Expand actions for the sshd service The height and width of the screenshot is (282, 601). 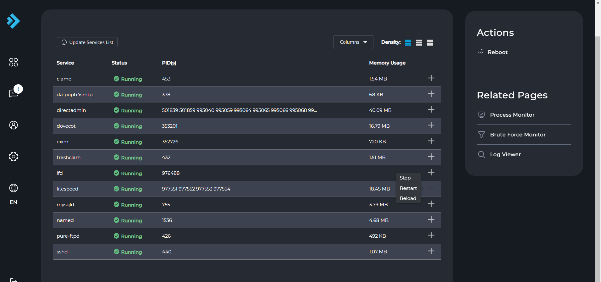431,251
